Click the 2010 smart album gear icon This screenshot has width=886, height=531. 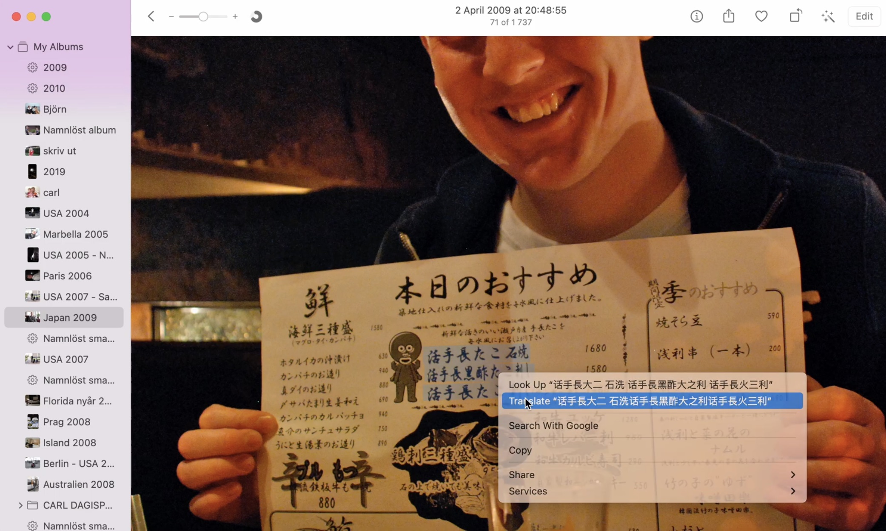click(32, 88)
